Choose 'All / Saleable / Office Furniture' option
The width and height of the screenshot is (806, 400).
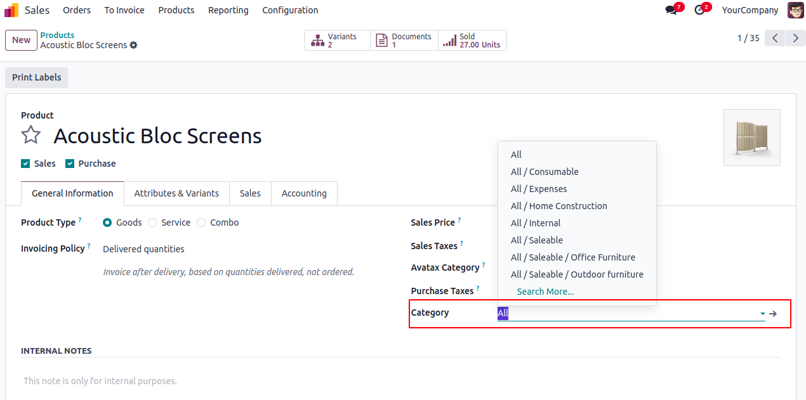pos(572,257)
